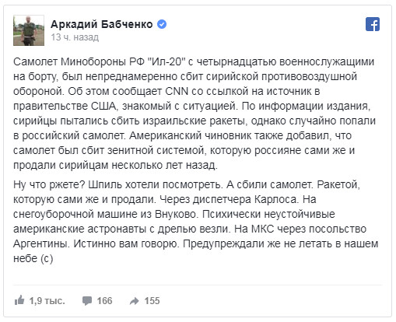Screen dimensions: 396x322
Task: Click the comment bubble icon
Action: (87, 301)
